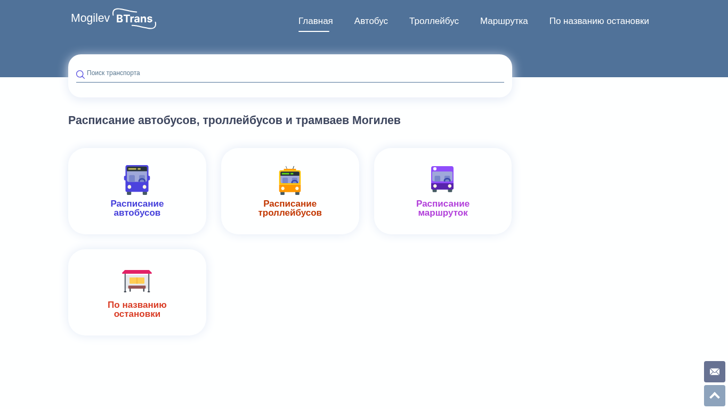Click the bus stop shelter icon
The width and height of the screenshot is (728, 409).
(x=137, y=281)
